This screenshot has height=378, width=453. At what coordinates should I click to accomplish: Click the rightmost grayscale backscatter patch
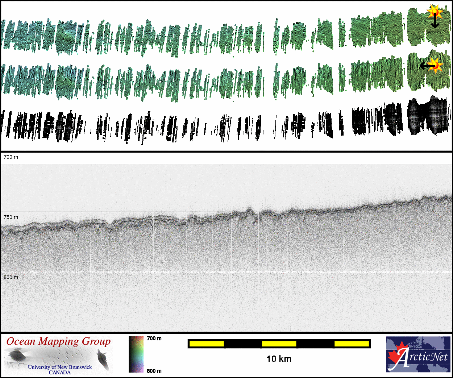click(x=428, y=116)
